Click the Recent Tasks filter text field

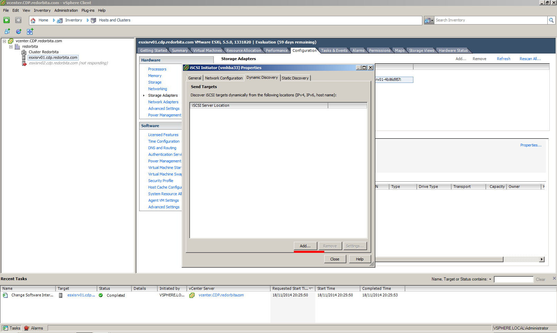tap(513, 279)
